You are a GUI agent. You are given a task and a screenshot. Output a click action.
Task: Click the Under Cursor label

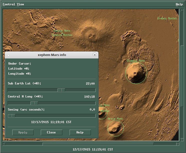tap(20, 64)
